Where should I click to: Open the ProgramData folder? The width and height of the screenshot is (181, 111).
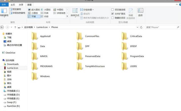coord(133,56)
